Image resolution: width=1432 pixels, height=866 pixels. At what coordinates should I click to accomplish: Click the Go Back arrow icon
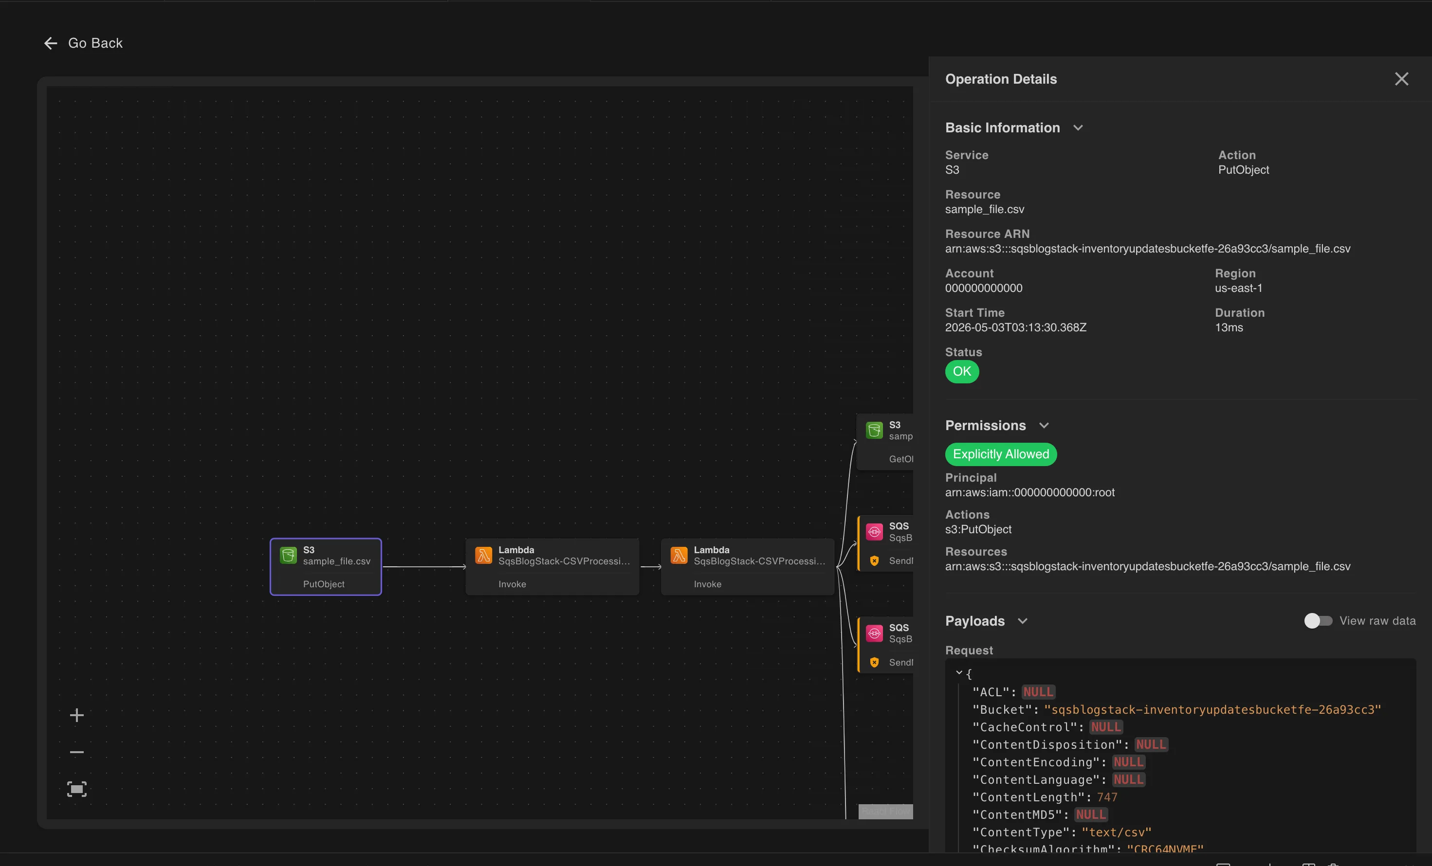[51, 44]
